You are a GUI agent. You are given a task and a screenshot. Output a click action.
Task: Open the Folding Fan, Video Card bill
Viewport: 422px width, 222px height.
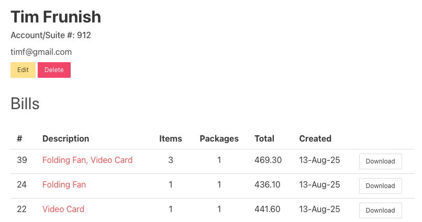(87, 160)
